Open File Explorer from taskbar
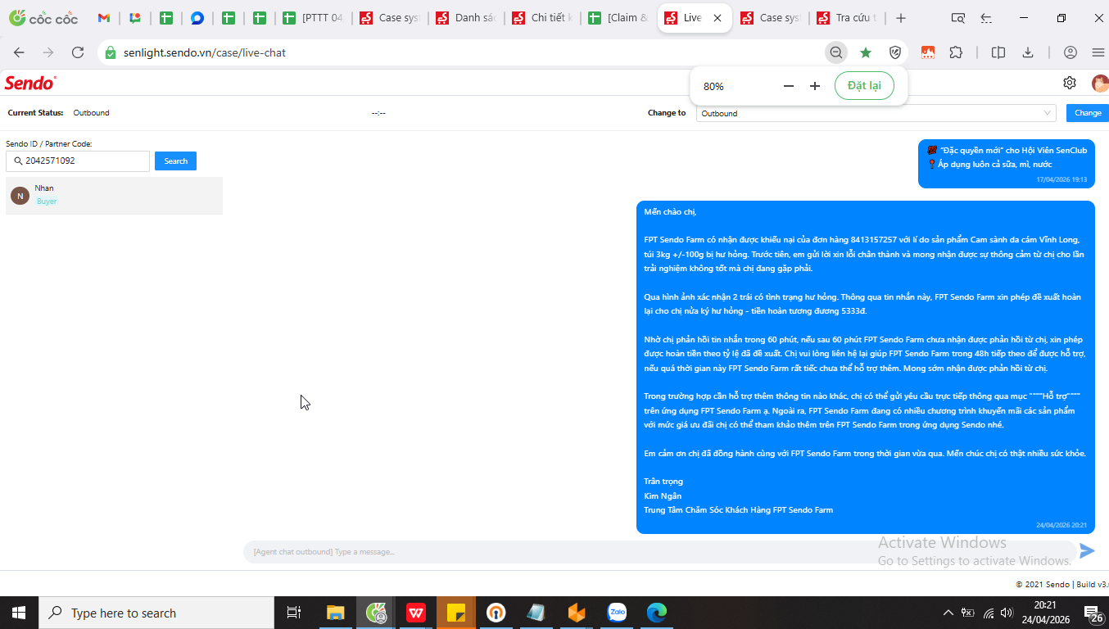This screenshot has width=1109, height=629. point(335,613)
